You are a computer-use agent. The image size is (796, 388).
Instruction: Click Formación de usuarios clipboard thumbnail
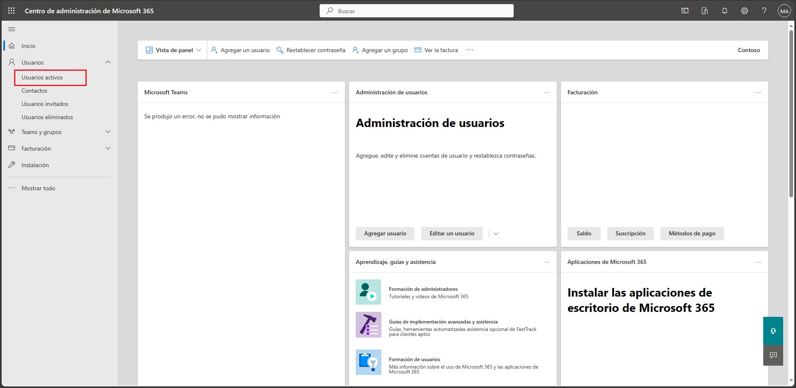[x=368, y=362]
